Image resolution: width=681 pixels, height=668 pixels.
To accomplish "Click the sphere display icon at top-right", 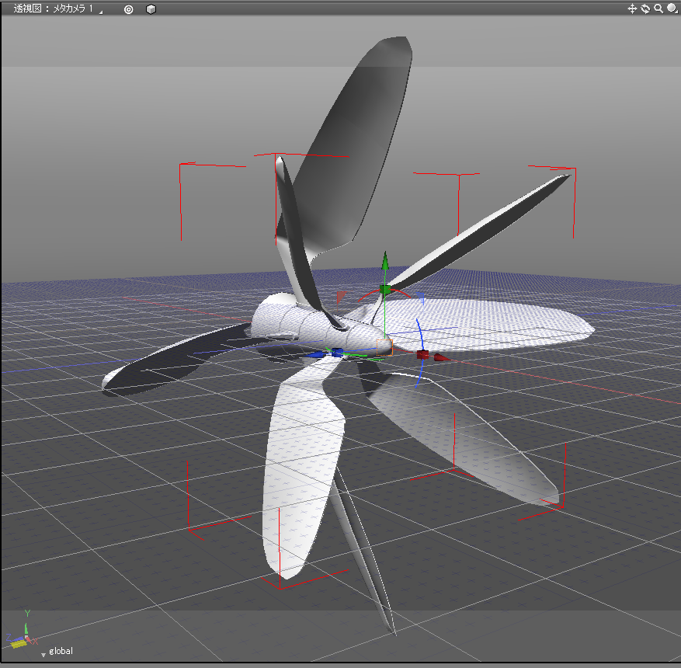I will (672, 9).
